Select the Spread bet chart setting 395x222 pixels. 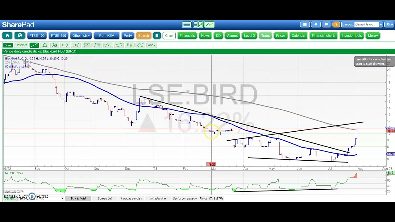click(x=105, y=199)
